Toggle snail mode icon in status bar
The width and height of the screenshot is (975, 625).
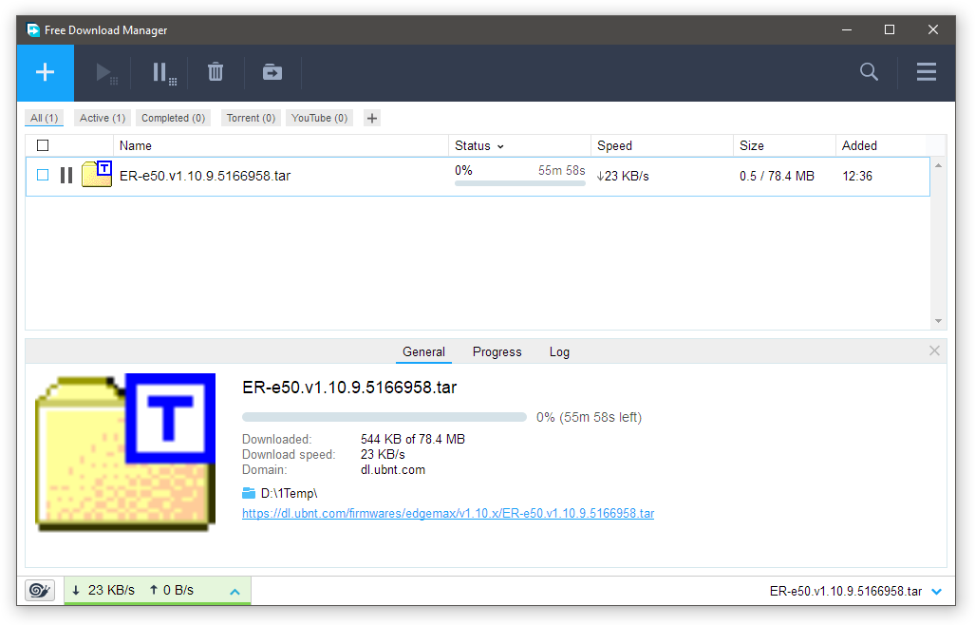pos(40,590)
